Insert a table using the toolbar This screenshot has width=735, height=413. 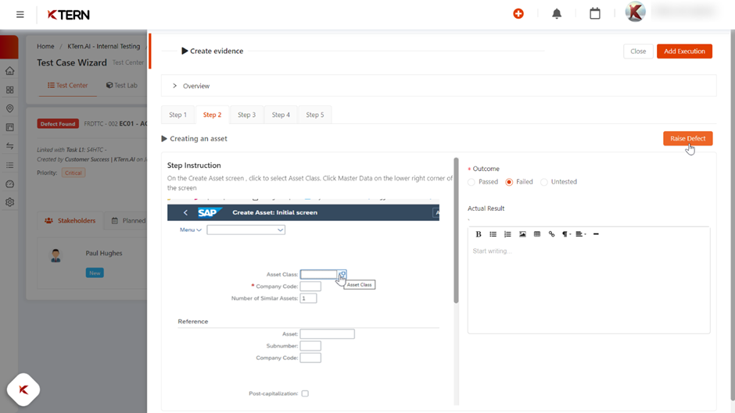tap(537, 234)
